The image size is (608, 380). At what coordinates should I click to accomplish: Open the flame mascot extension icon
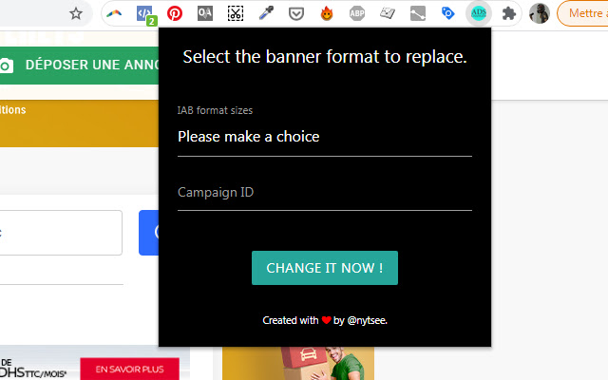[x=327, y=13]
